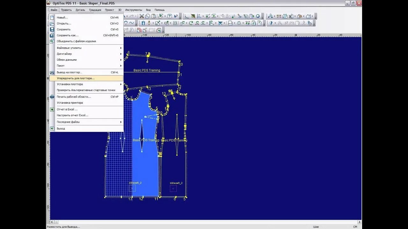Image resolution: width=408 pixels, height=229 pixels.
Task: Click the blklace6_2 label on right piece
Action: coord(176,183)
